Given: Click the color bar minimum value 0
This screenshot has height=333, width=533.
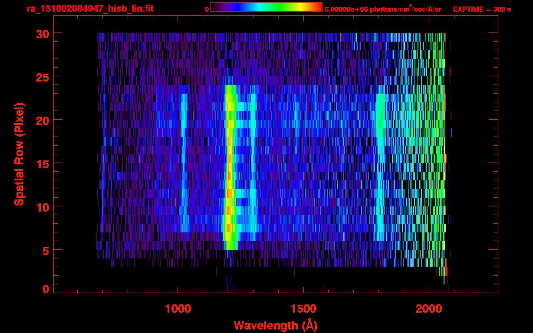Looking at the screenshot, I should point(207,9).
